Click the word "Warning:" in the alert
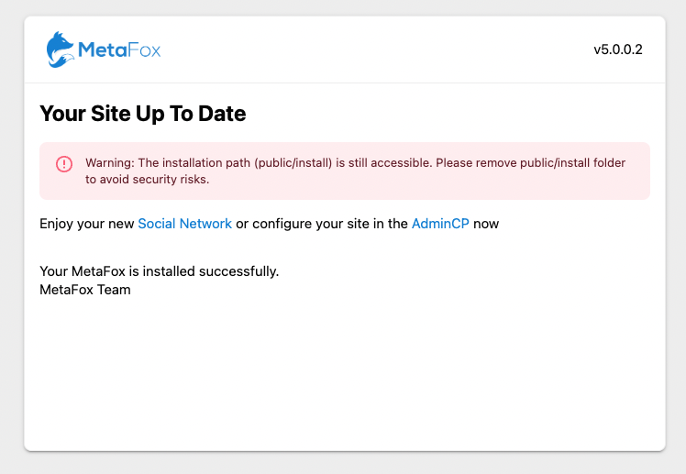686x474 pixels. [110, 162]
